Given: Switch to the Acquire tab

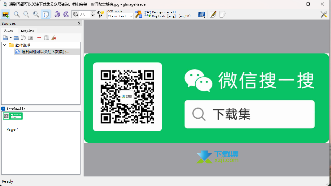Looking at the screenshot, I should 28,31.
